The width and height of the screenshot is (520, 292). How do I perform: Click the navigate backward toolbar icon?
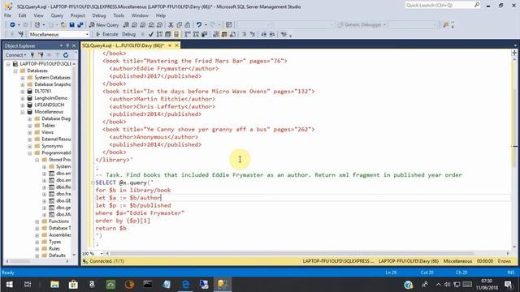(x=12, y=24)
